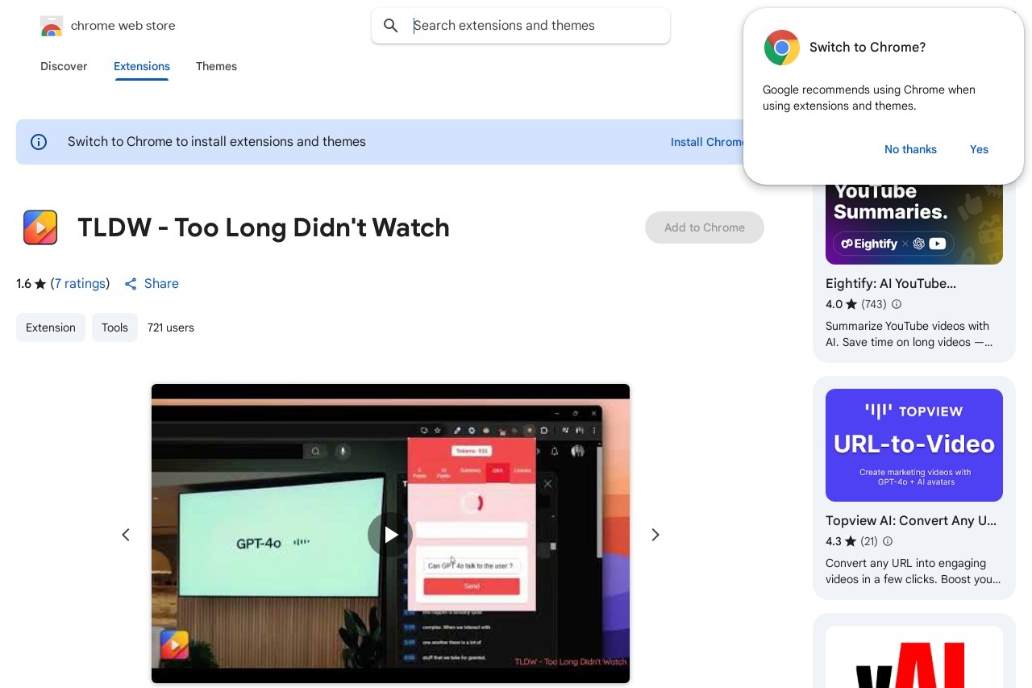Go to next screenshot with right arrow
The height and width of the screenshot is (688, 1032).
click(655, 535)
